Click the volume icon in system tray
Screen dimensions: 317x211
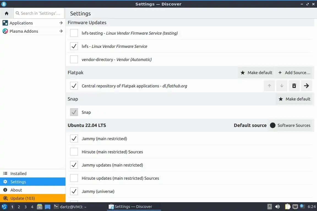click(277, 207)
